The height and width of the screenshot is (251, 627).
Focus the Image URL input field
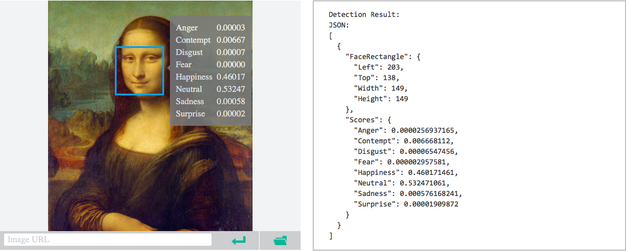[x=108, y=240]
